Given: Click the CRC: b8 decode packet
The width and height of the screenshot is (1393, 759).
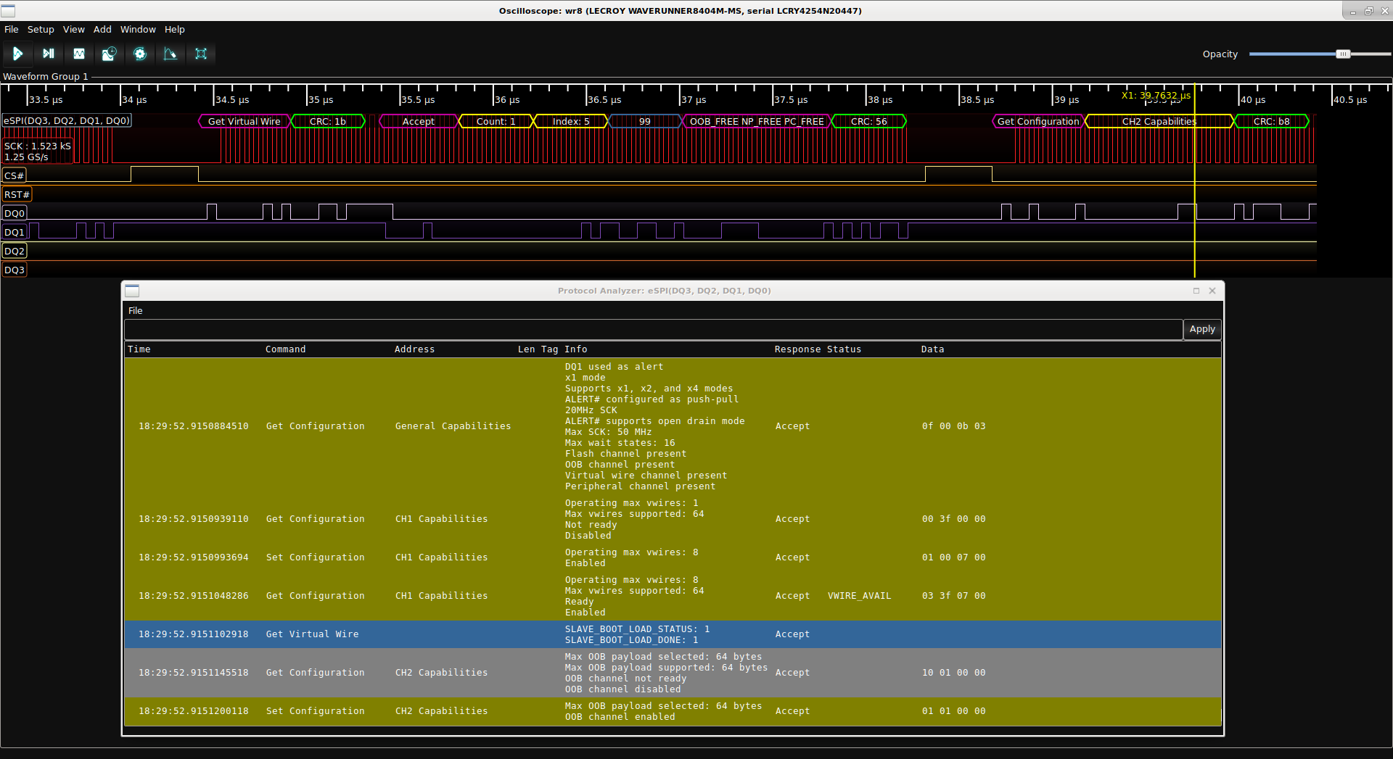Looking at the screenshot, I should click(x=1271, y=121).
